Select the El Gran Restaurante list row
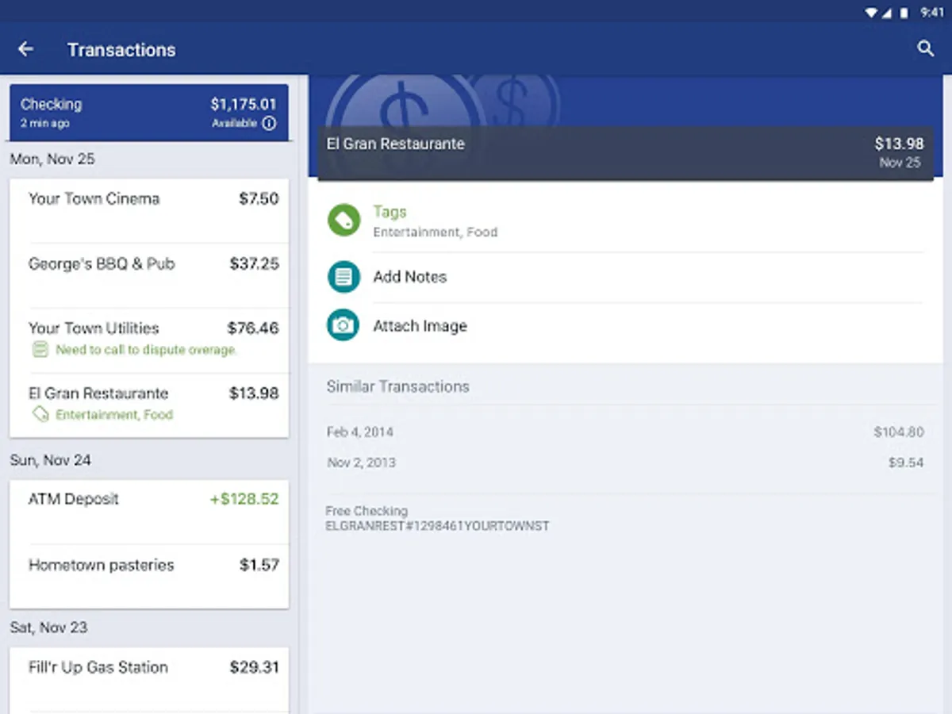This screenshot has height=714, width=952. coord(149,405)
